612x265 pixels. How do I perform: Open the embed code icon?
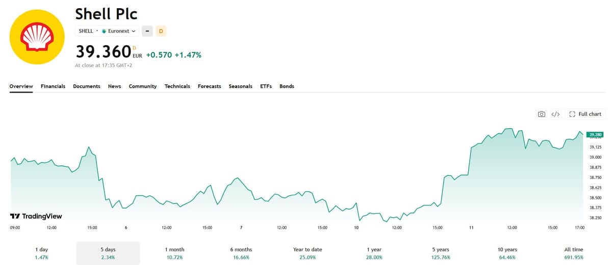tap(556, 114)
